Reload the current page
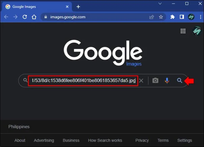Viewport: 204px width, 147px height. pyautogui.click(x=25, y=17)
